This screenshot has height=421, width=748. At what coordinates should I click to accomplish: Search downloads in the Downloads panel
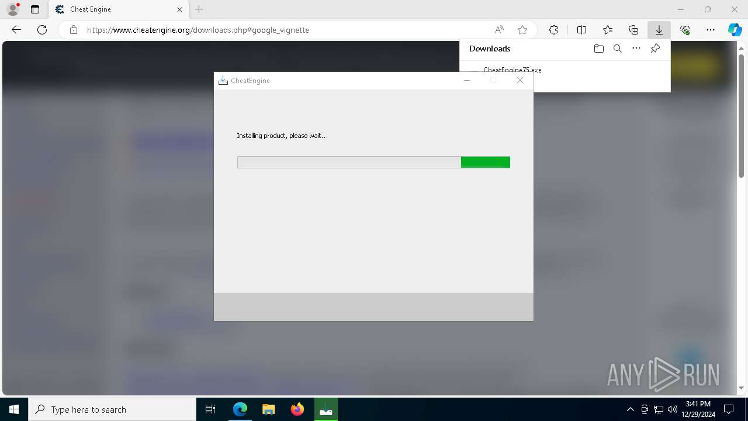[618, 49]
